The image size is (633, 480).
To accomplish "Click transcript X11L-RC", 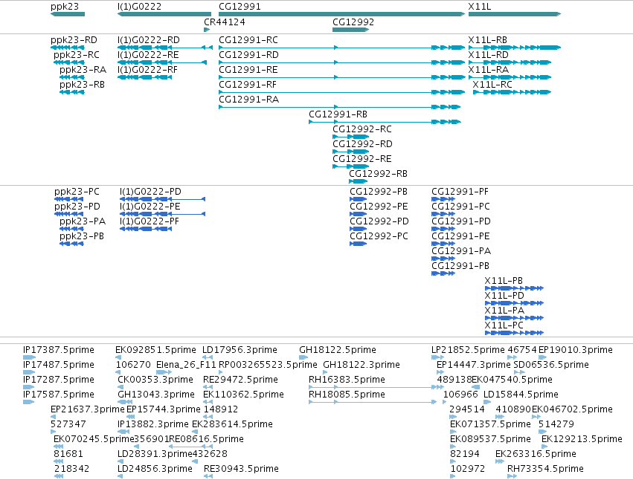I will coord(492,85).
